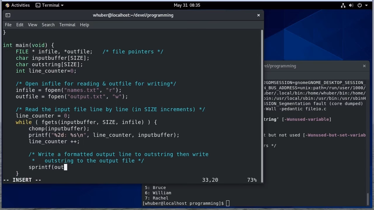This screenshot has height=210, width=374.
Task: Close the whuber@localhost programming terminal window
Action: tap(258, 15)
